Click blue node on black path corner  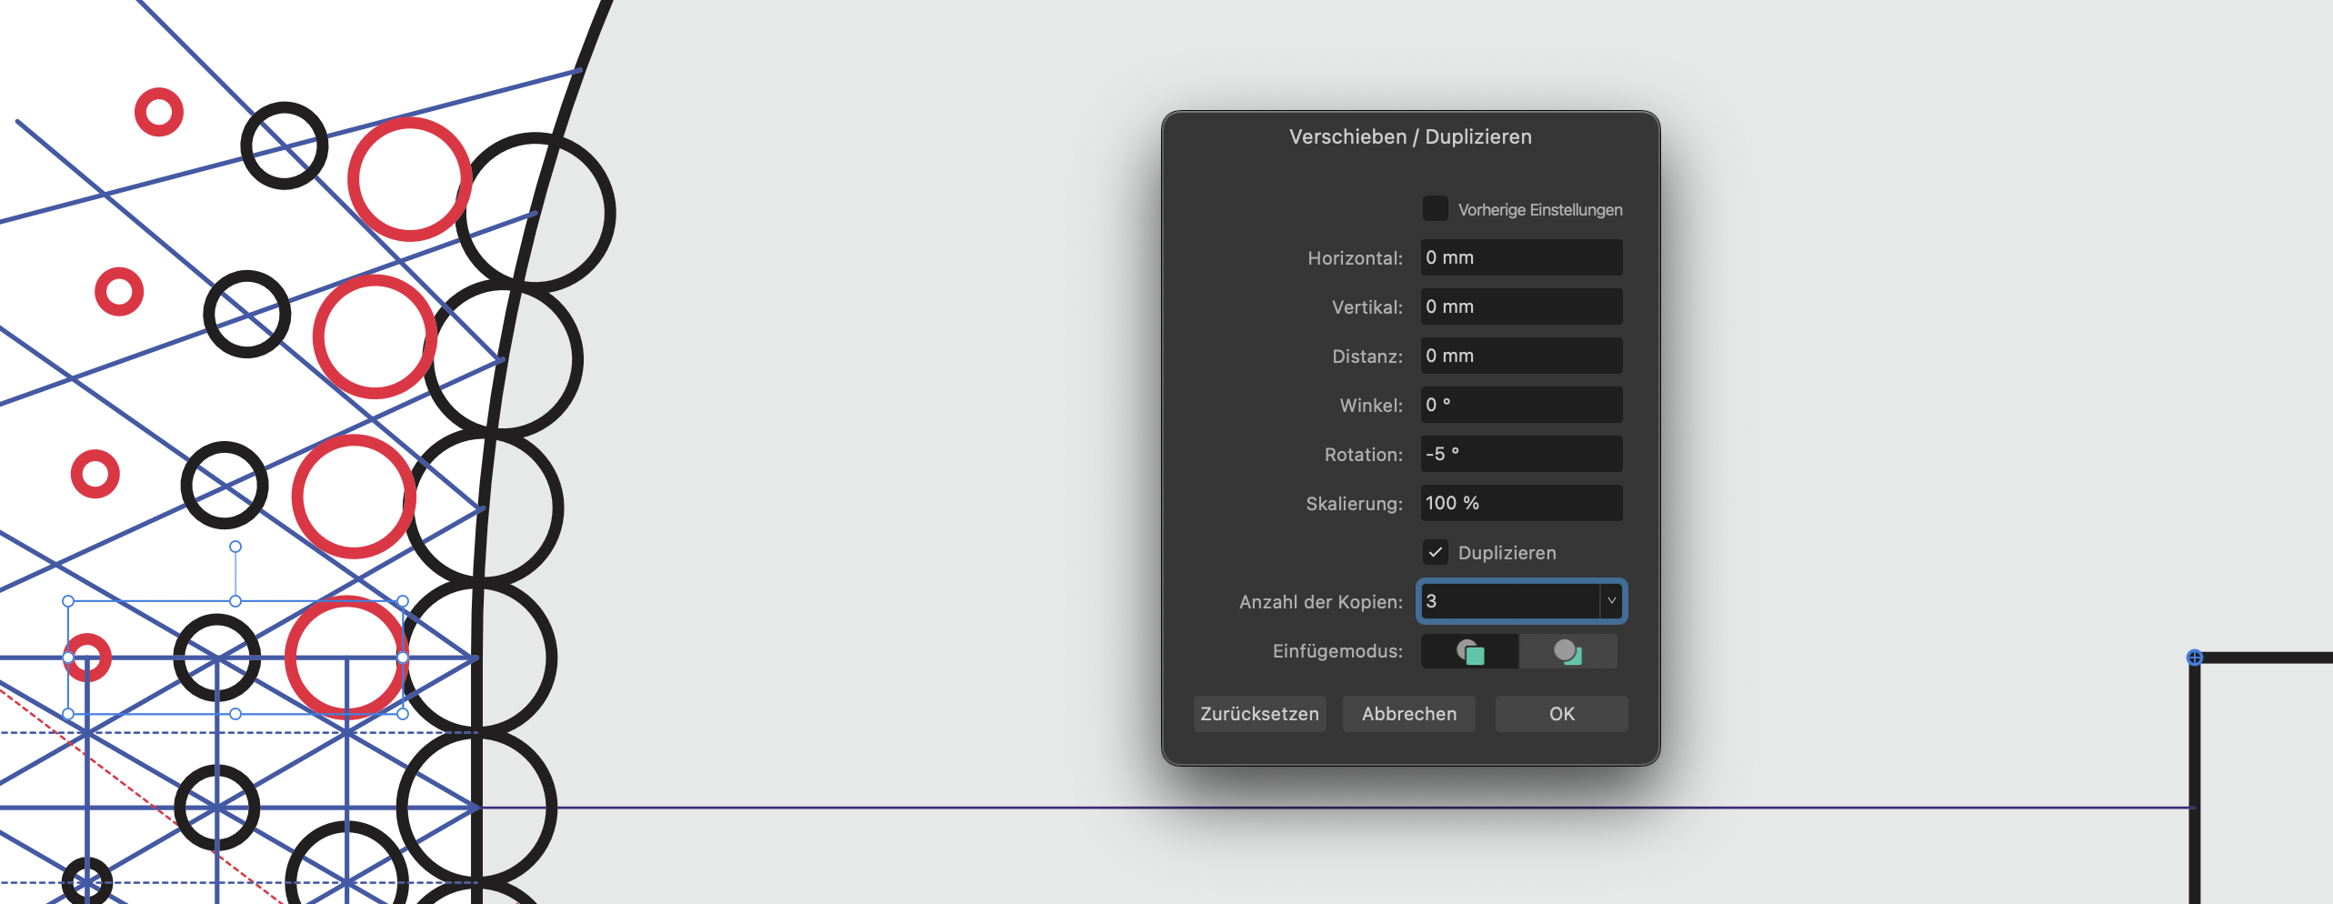point(2194,658)
